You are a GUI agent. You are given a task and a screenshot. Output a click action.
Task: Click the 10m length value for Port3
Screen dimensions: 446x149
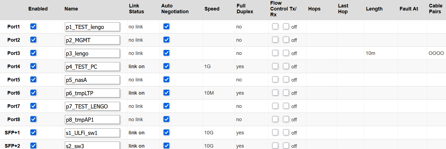pyautogui.click(x=370, y=53)
